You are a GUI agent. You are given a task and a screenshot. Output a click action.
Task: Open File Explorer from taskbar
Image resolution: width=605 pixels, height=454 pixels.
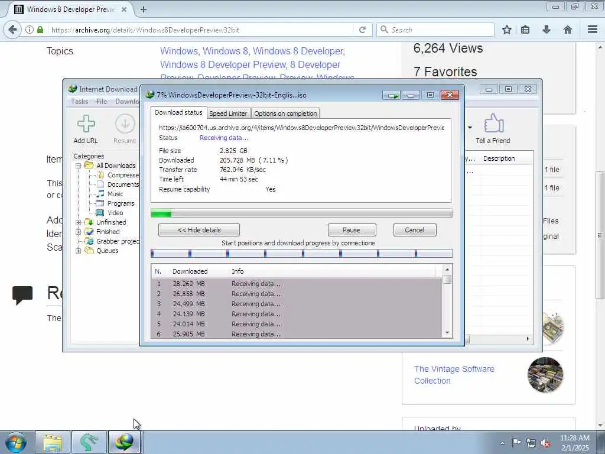[x=53, y=443]
